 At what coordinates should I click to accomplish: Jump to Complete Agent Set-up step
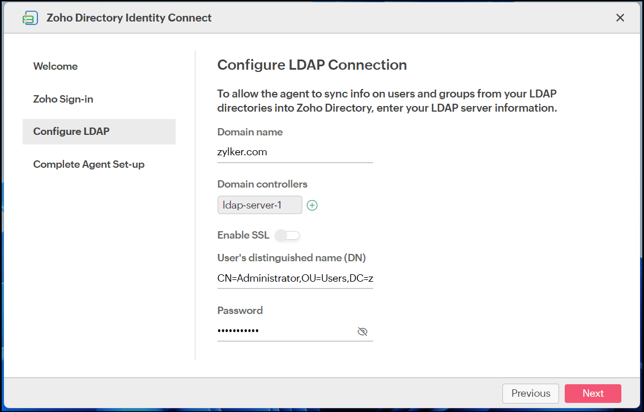tap(89, 164)
